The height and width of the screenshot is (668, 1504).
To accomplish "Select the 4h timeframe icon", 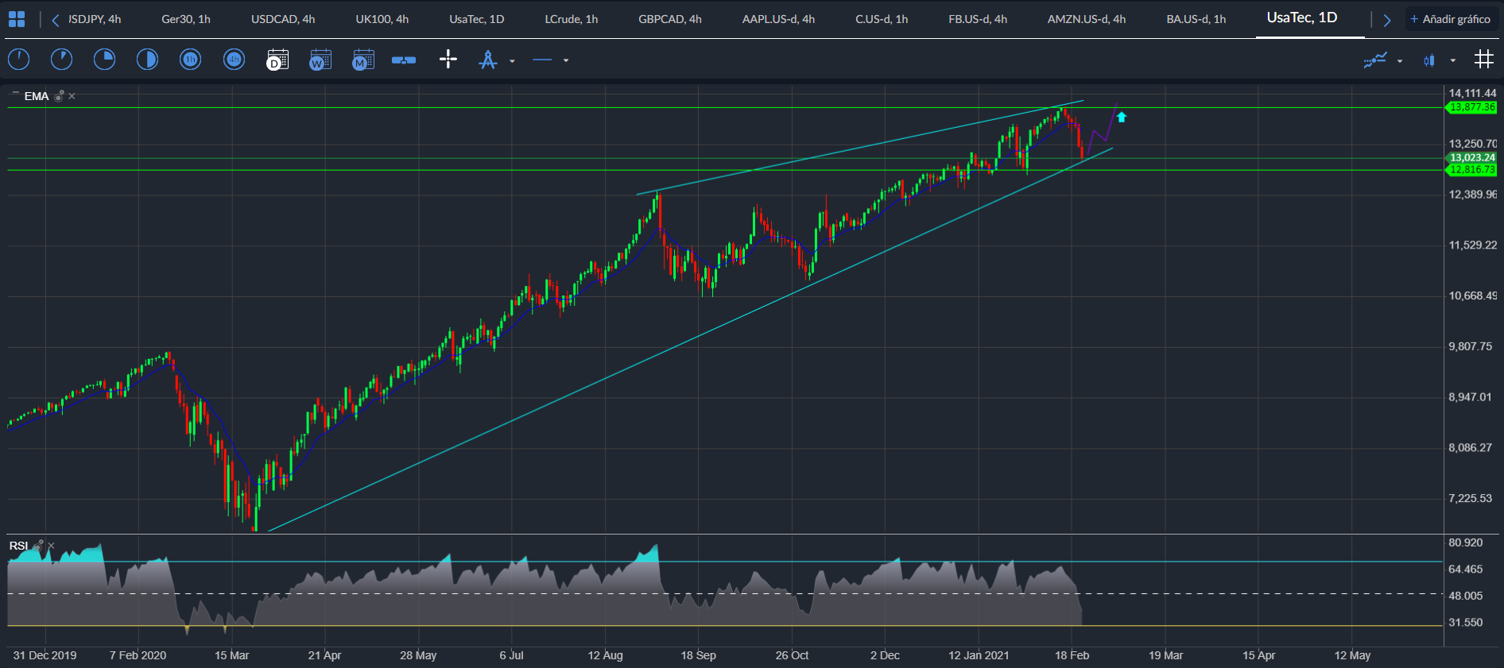I will (234, 60).
